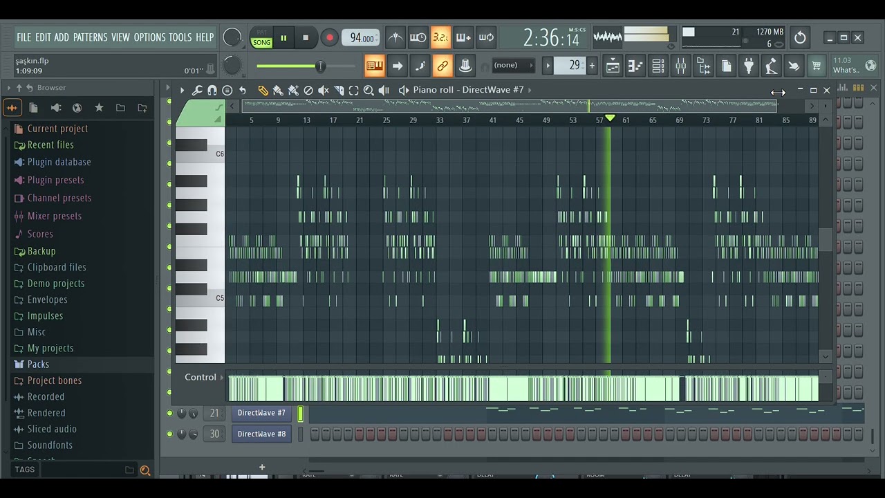885x498 pixels.
Task: Open the VIEW menu
Action: pos(120,37)
